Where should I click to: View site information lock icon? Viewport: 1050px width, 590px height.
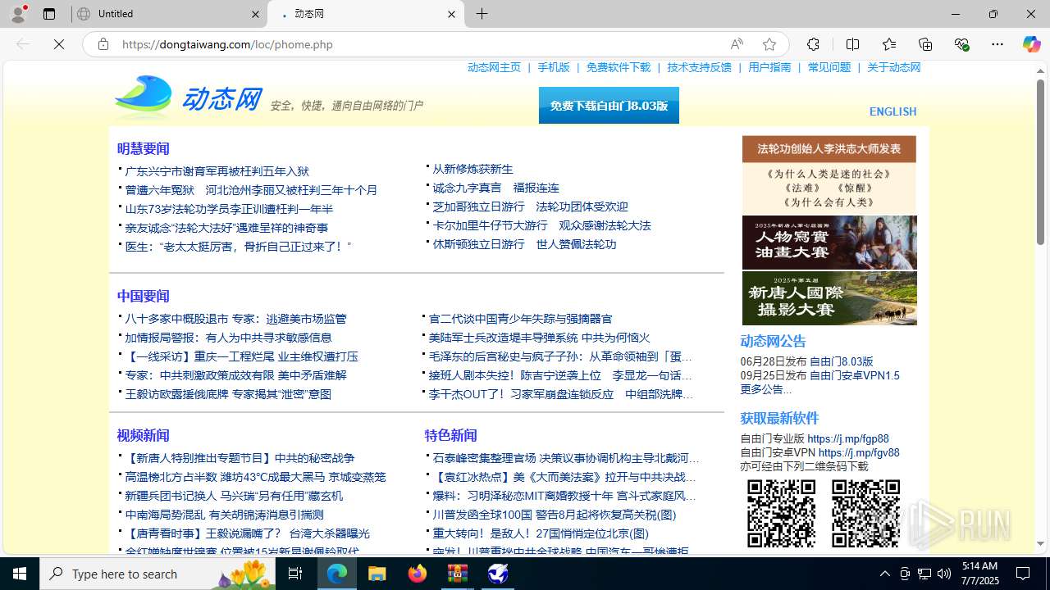click(103, 44)
